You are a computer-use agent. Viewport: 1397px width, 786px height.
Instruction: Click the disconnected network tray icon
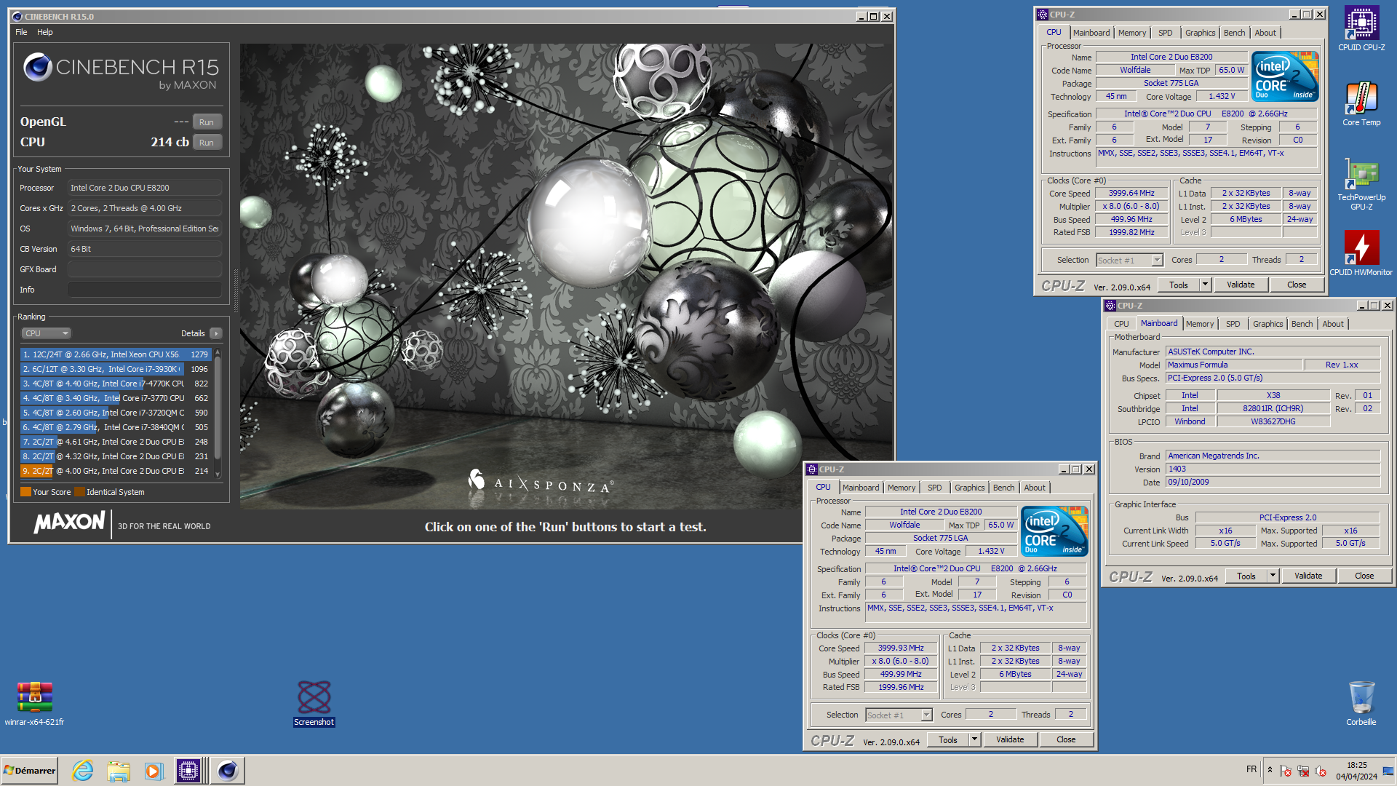1303,771
